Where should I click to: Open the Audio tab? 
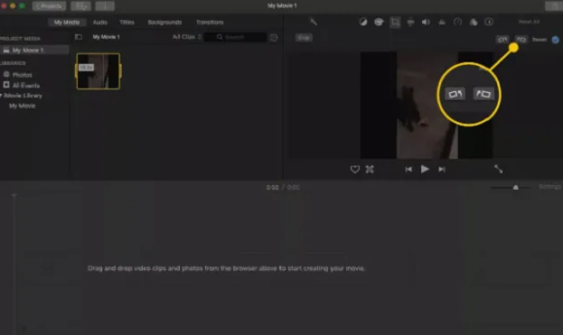pos(100,23)
